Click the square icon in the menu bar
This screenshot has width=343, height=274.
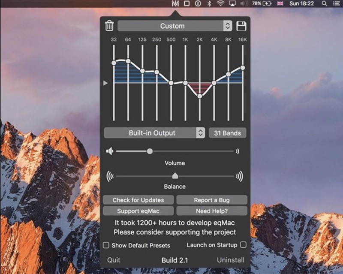(187, 3)
